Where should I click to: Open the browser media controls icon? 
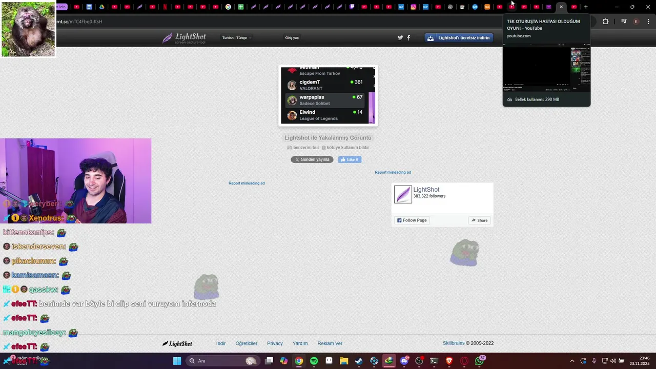pyautogui.click(x=624, y=22)
